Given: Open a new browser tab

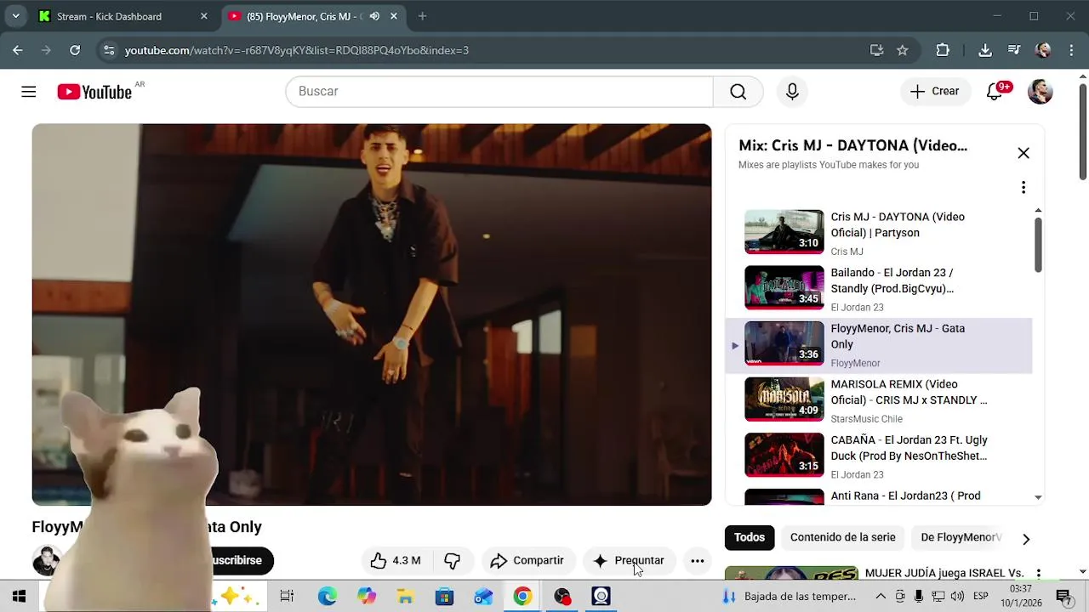Looking at the screenshot, I should 422,16.
